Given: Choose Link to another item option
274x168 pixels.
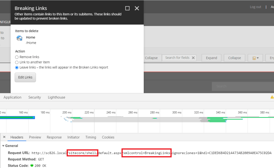Looking at the screenshot, I should click(17, 62).
